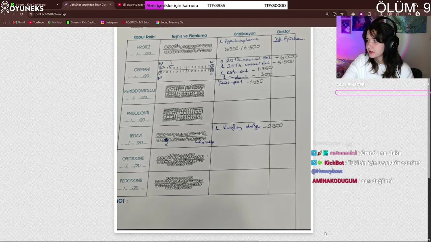
Task: Open the purple star extension icon
Action: point(361,14)
